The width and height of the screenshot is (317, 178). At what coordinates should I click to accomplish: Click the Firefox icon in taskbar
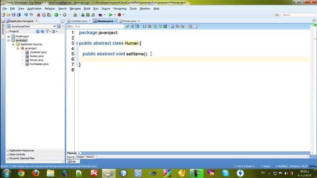click(36, 173)
